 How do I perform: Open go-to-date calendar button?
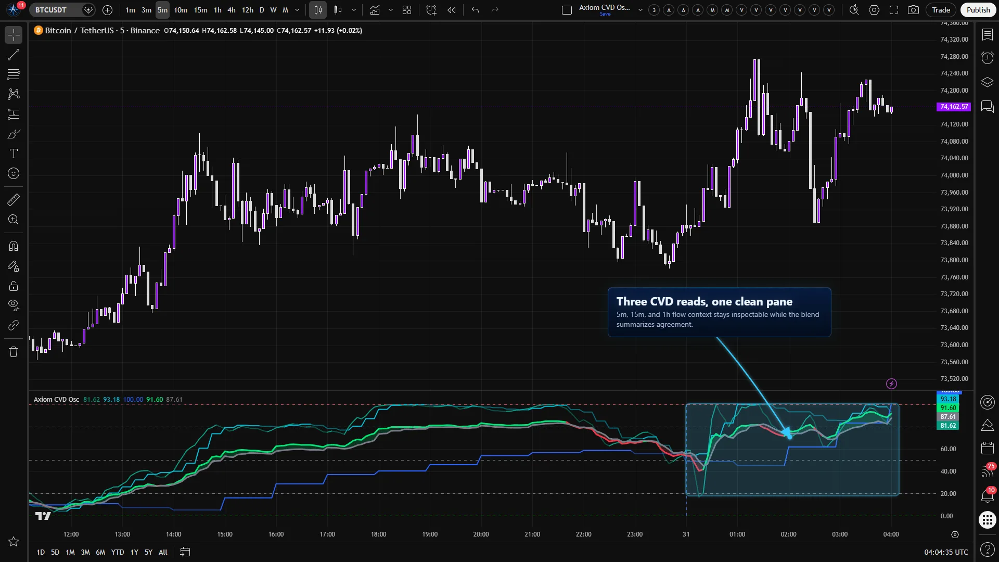[185, 552]
